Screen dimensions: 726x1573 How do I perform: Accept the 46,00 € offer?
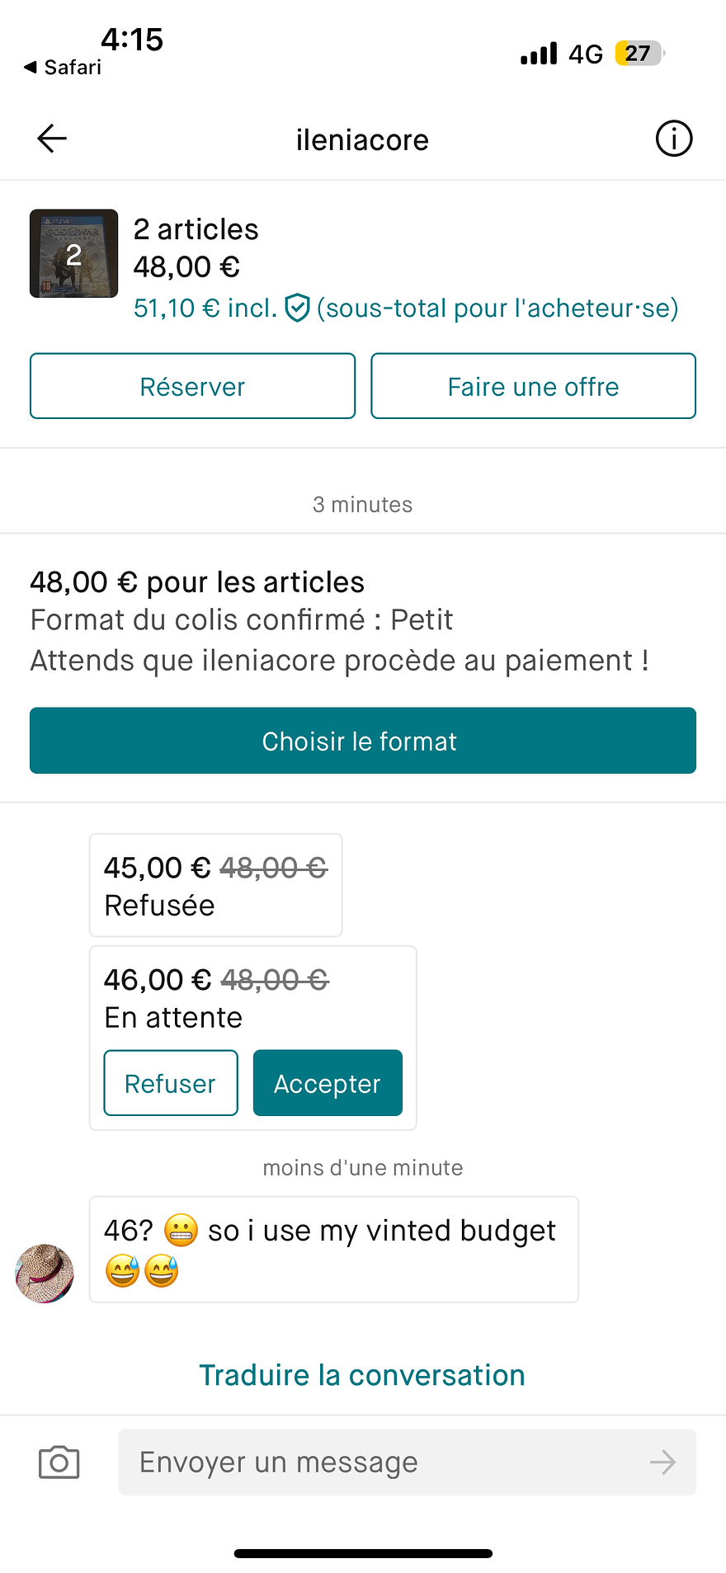tap(328, 1083)
